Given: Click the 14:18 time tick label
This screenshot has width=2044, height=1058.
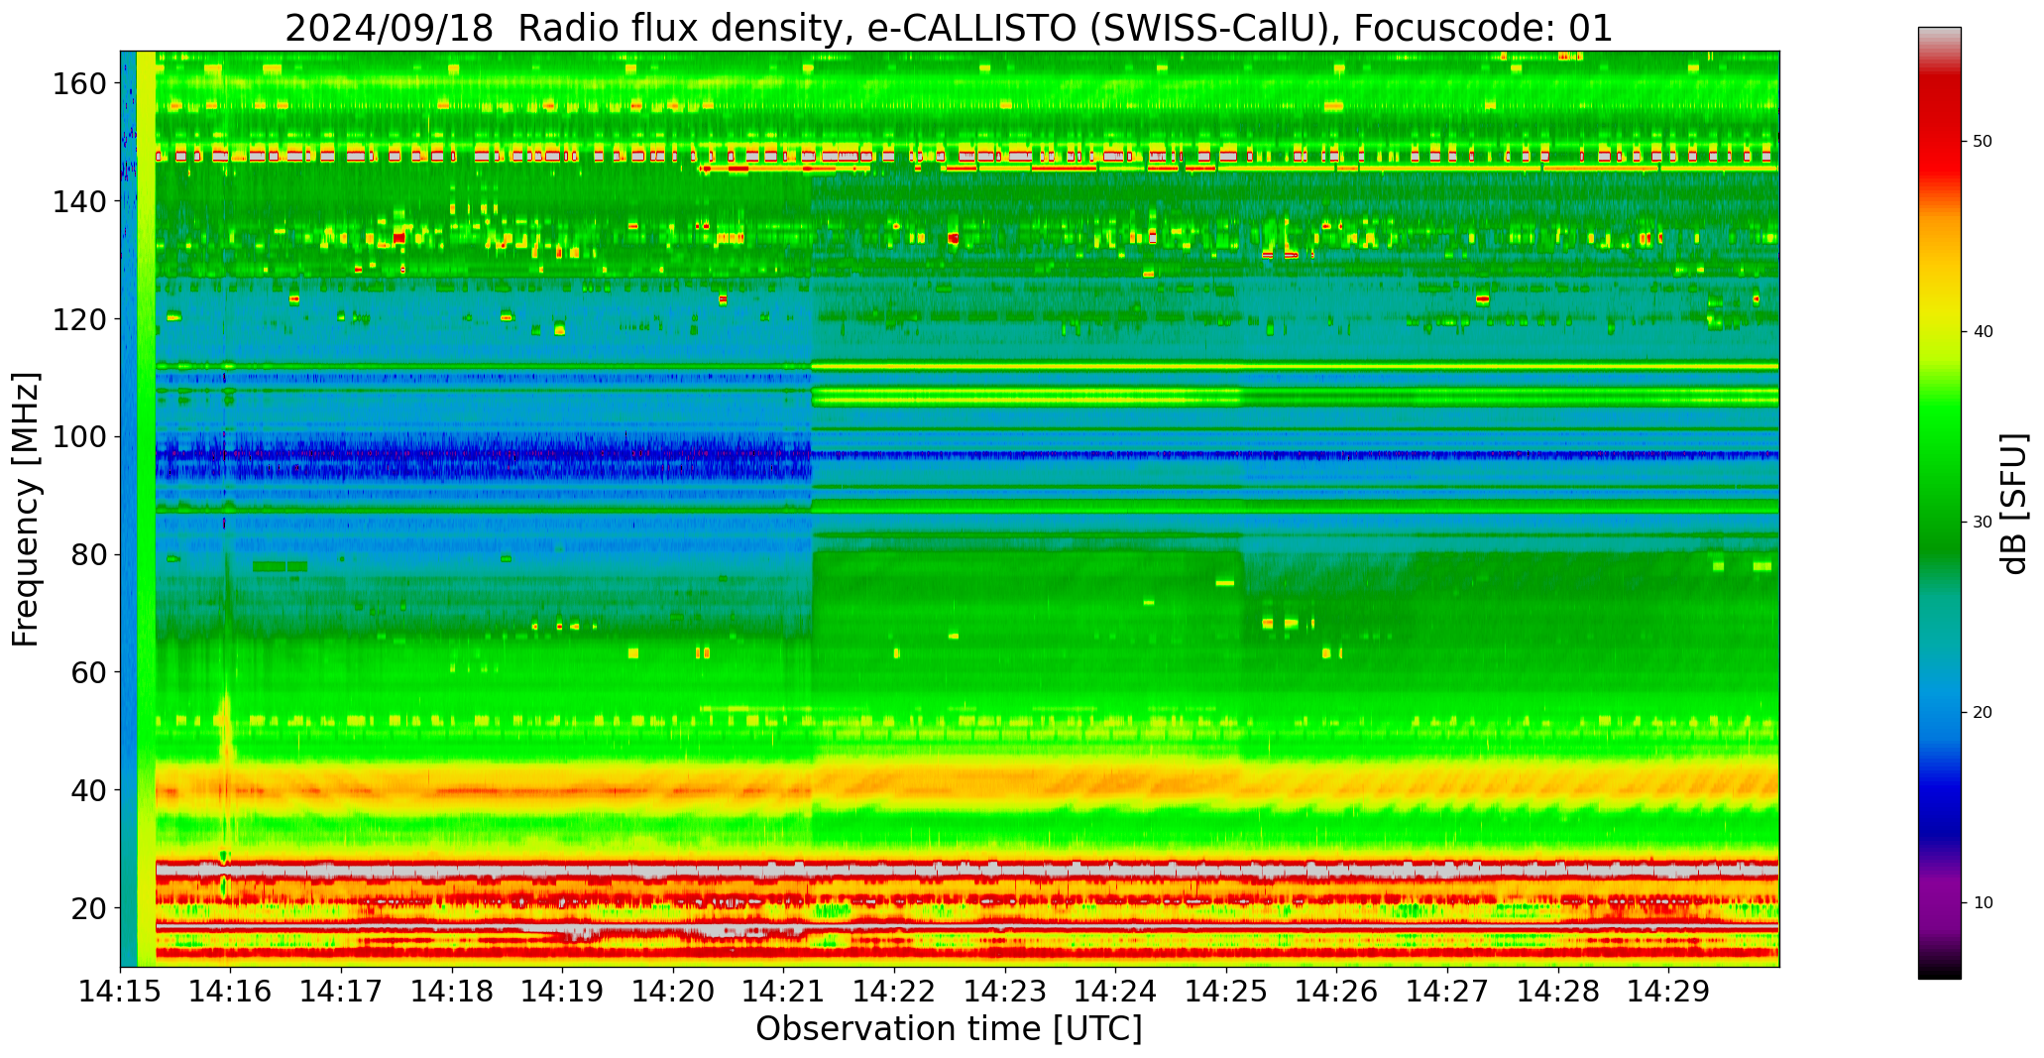Looking at the screenshot, I should click(452, 992).
